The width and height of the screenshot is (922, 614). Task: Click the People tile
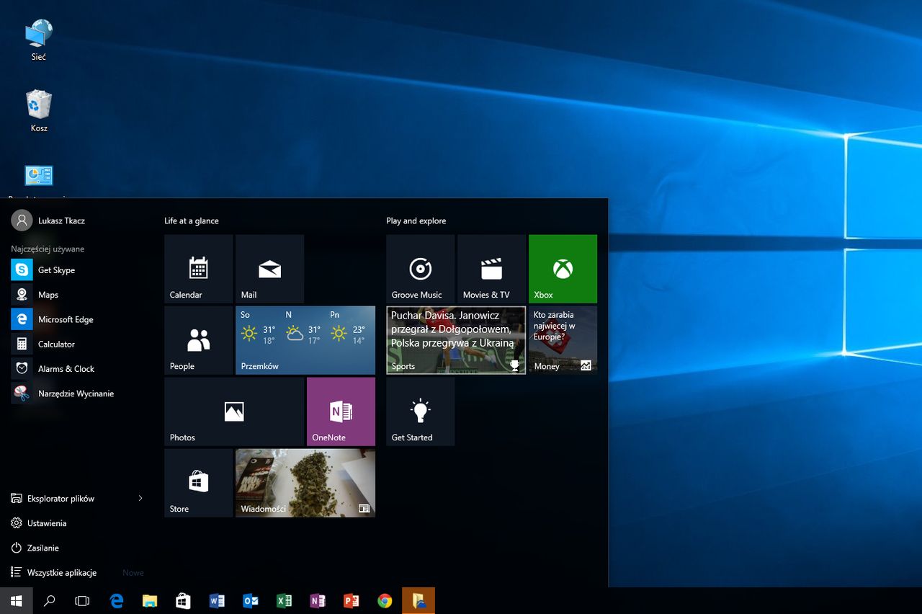coord(198,340)
